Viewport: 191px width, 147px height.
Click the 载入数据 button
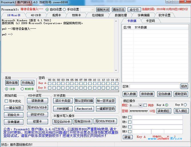[130, 94]
